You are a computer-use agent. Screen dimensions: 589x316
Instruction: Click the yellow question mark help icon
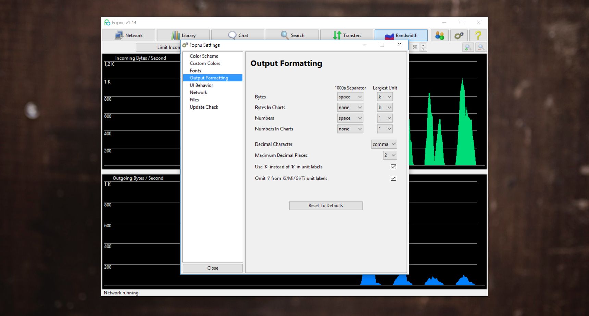(x=478, y=35)
